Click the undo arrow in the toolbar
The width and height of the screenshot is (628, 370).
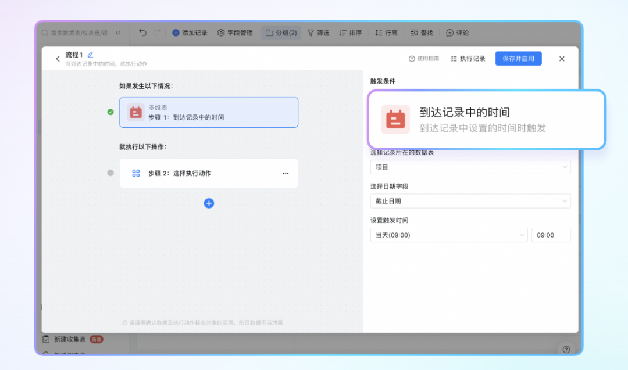[x=143, y=33]
